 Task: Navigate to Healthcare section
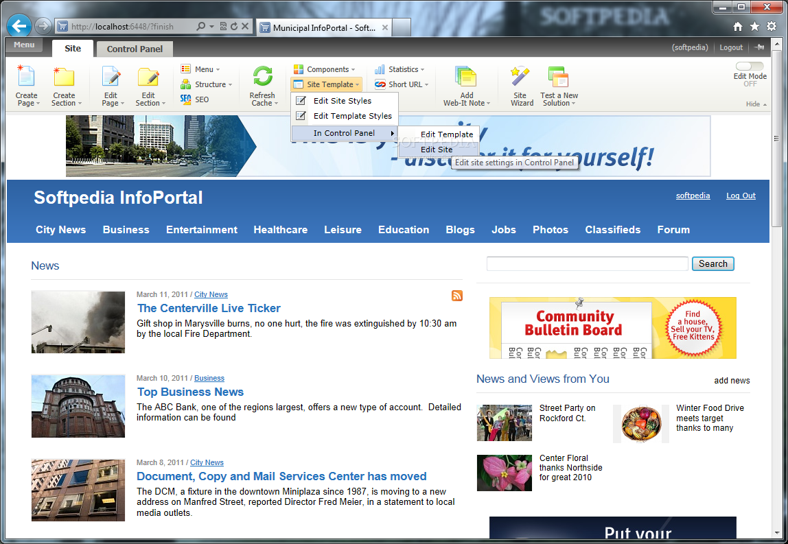click(x=281, y=230)
